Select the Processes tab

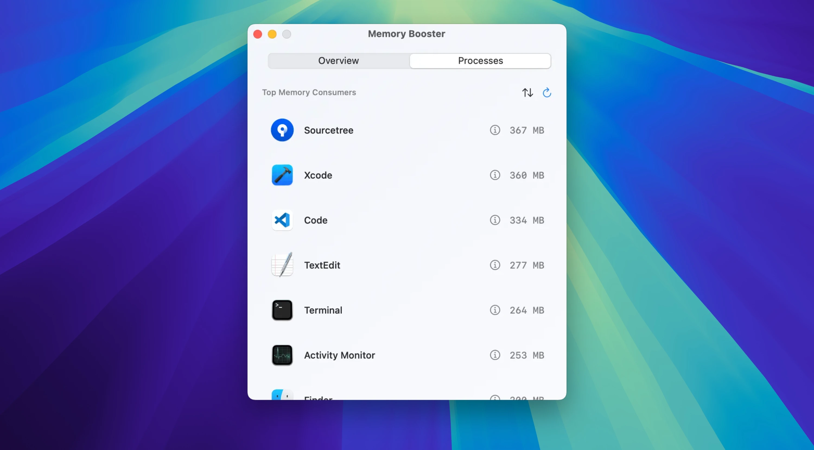(x=480, y=61)
